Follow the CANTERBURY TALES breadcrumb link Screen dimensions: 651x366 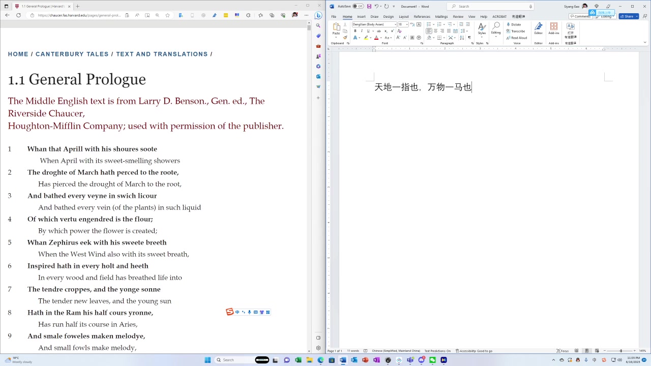[72, 54]
